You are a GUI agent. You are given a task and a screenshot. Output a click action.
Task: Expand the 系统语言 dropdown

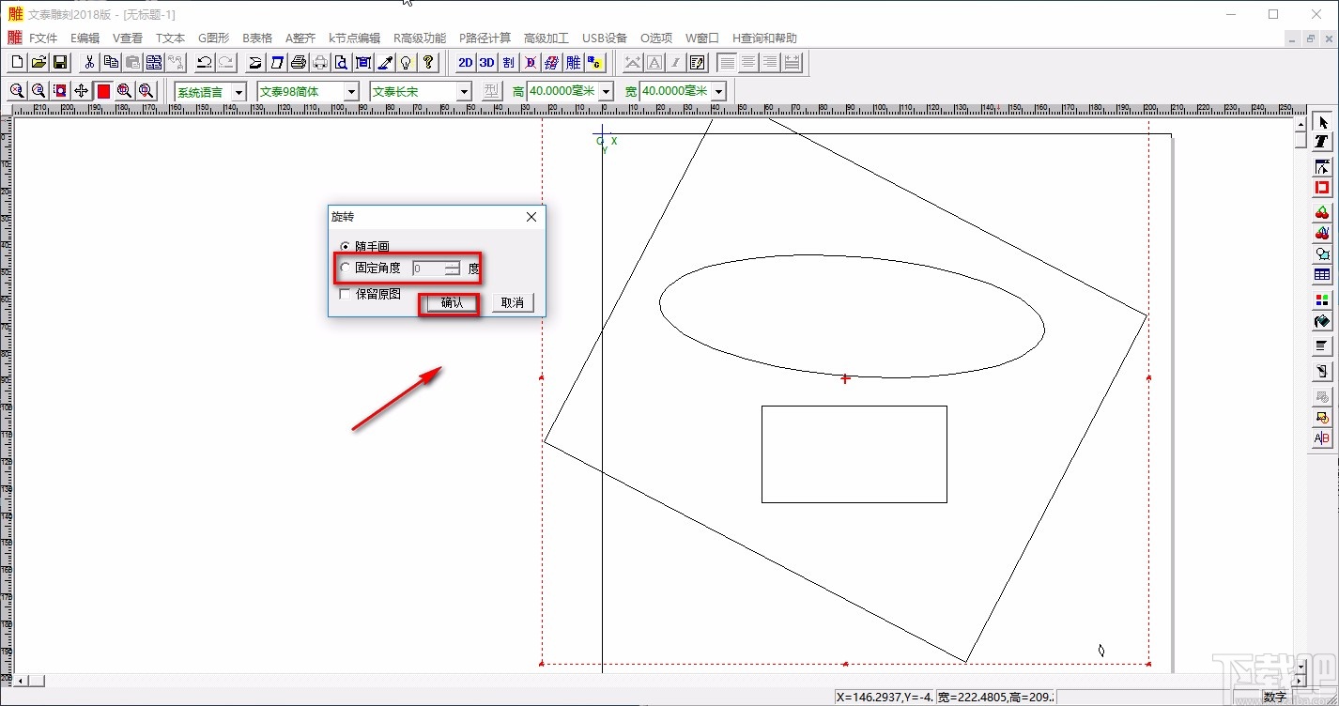click(x=239, y=91)
